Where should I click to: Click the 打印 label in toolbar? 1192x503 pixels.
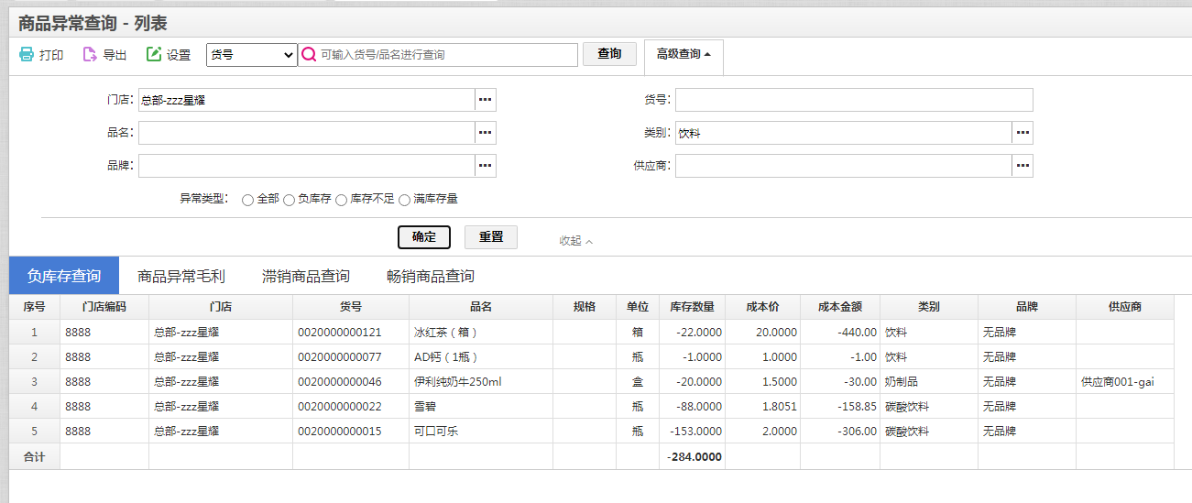tap(51, 55)
